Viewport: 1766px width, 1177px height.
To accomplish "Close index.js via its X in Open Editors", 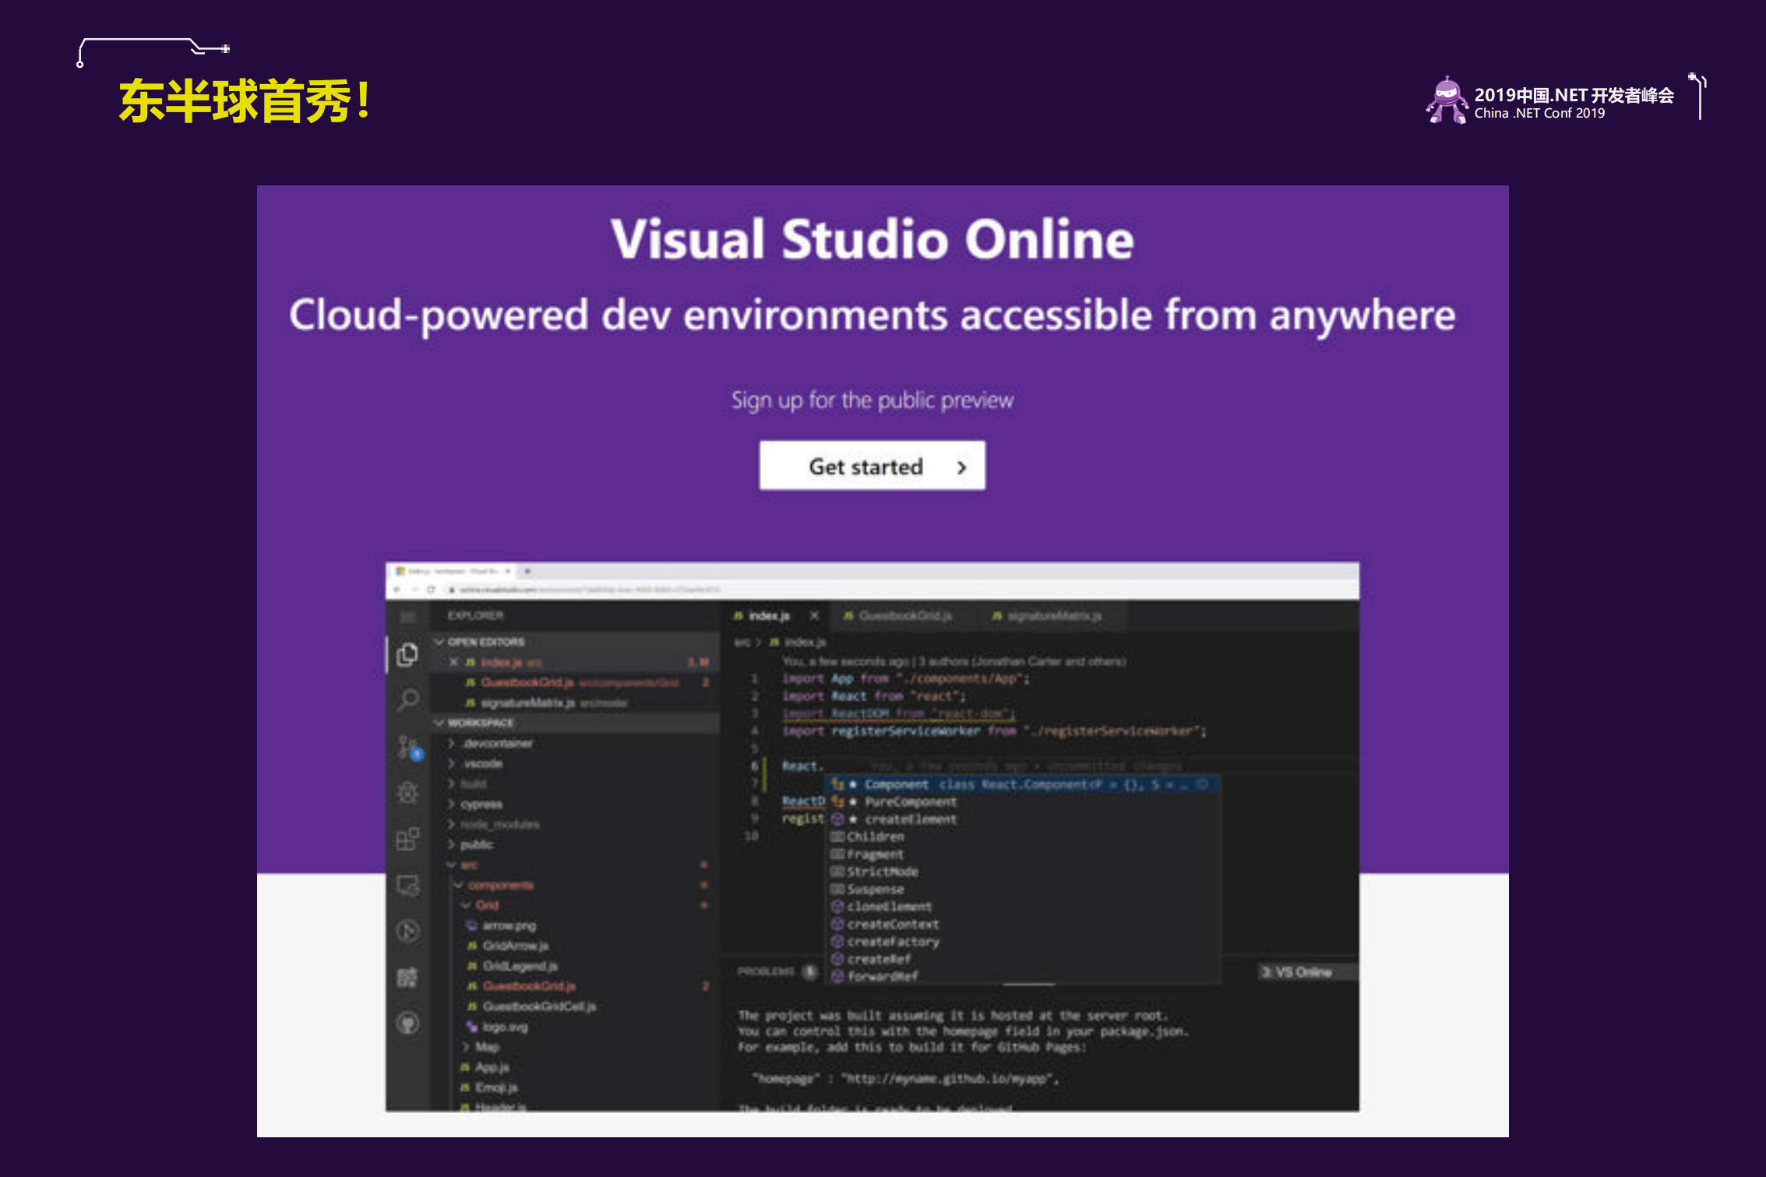I will coord(454,662).
